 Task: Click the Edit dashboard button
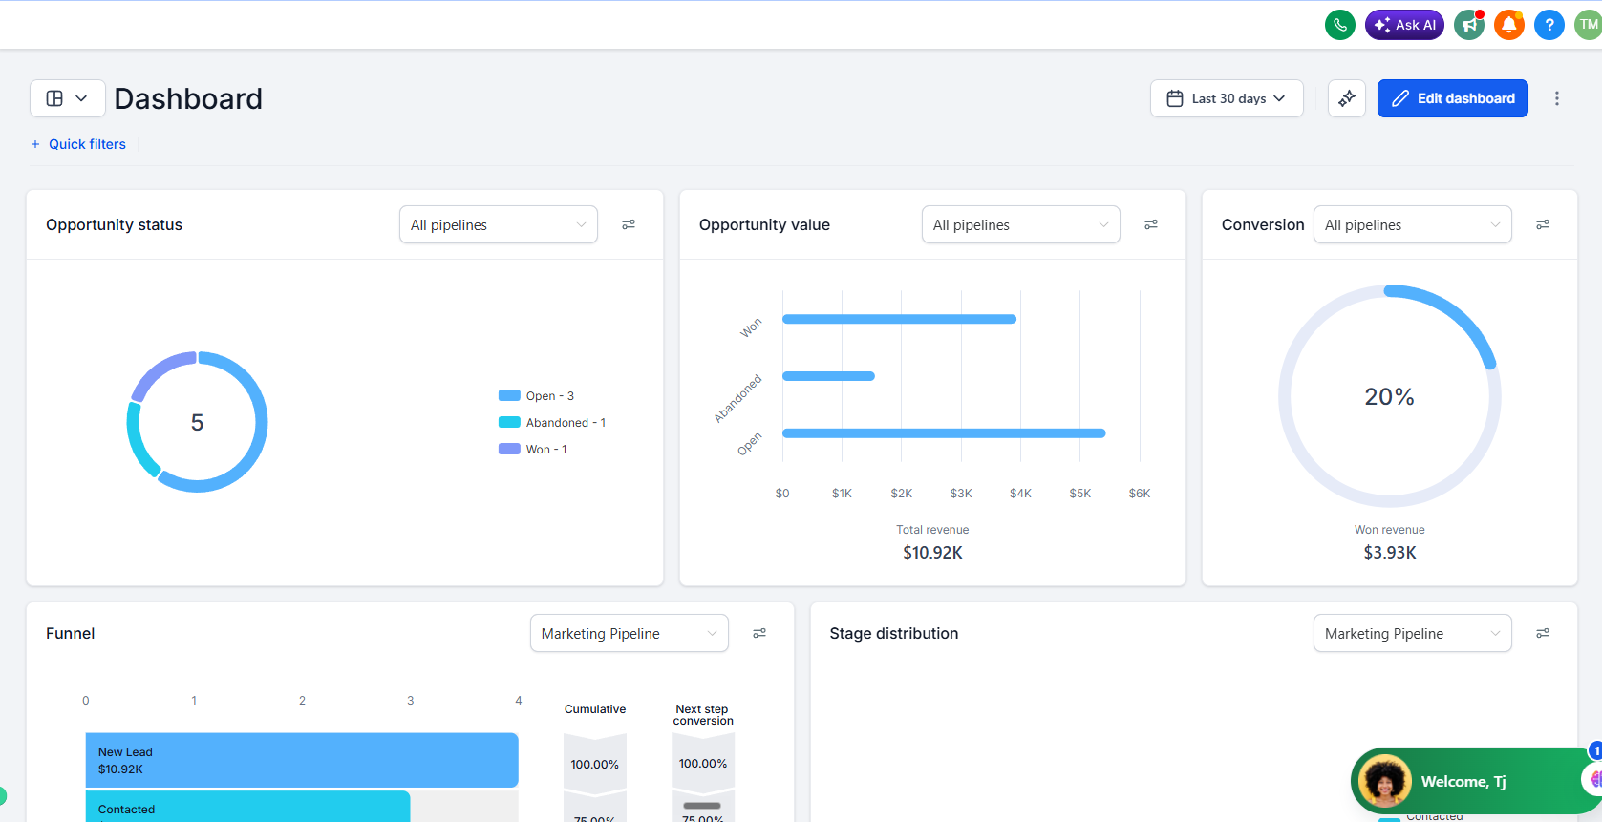point(1453,98)
